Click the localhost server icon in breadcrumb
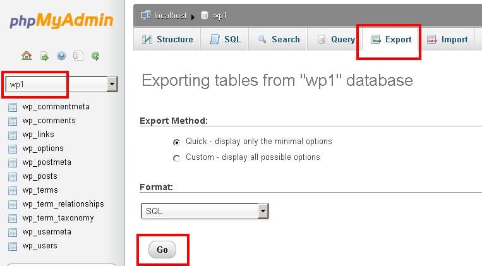The width and height of the screenshot is (482, 266). tap(145, 15)
